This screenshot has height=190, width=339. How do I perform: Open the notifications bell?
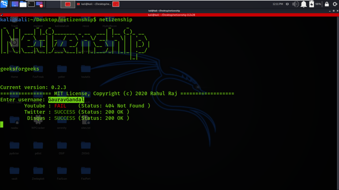click(304, 4)
